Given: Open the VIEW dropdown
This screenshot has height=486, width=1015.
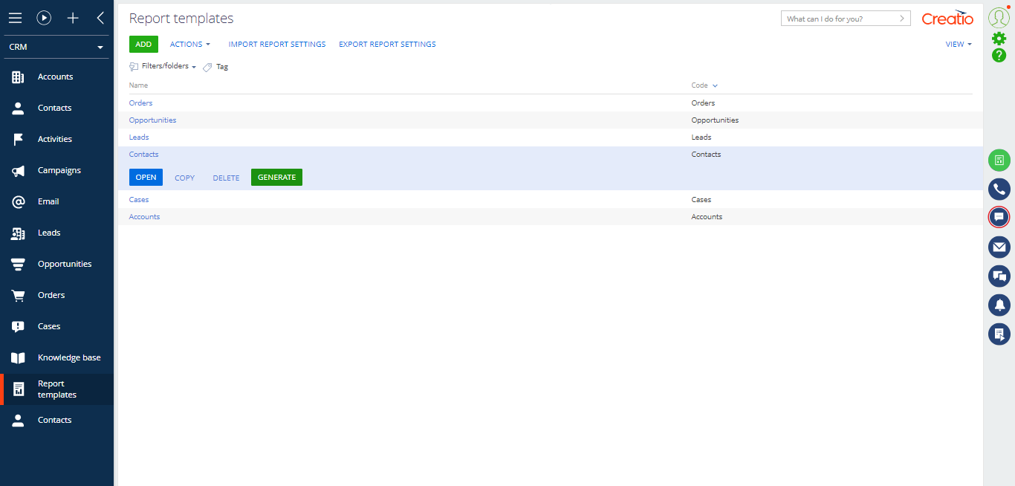Looking at the screenshot, I should click(958, 44).
